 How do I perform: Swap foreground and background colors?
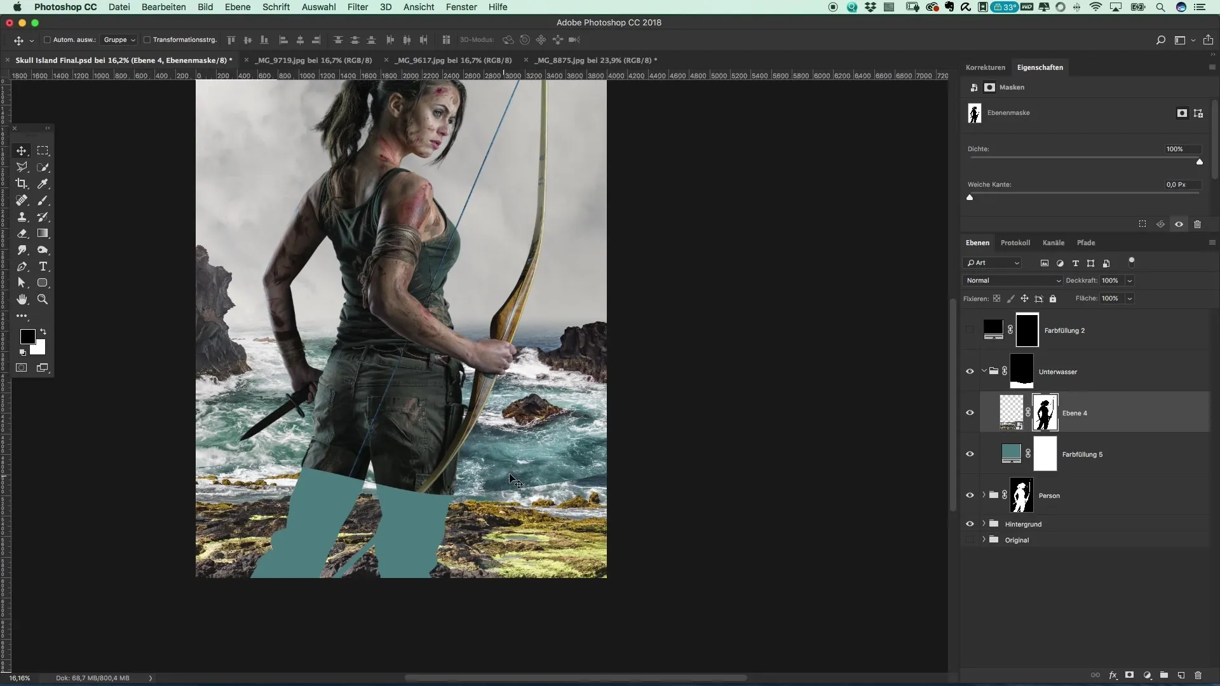point(43,332)
